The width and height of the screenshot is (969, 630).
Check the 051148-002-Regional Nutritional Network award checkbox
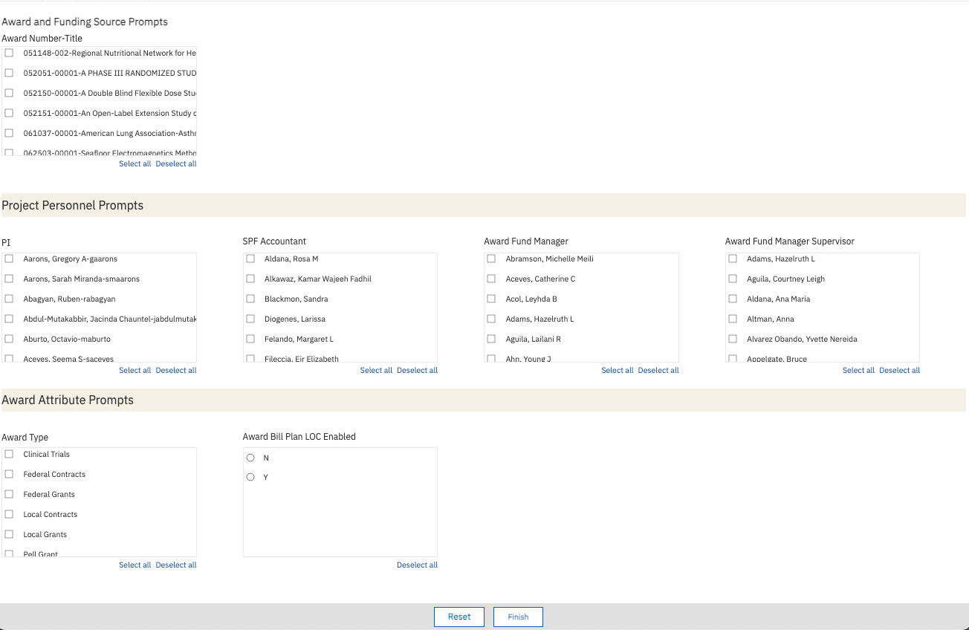click(x=9, y=53)
